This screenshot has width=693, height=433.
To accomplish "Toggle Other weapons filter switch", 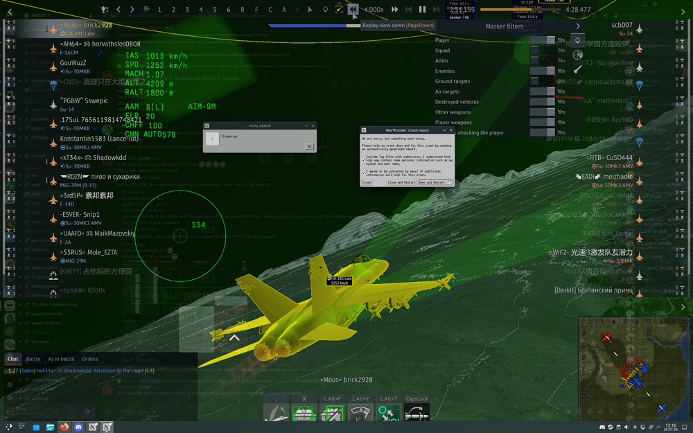I will [543, 112].
